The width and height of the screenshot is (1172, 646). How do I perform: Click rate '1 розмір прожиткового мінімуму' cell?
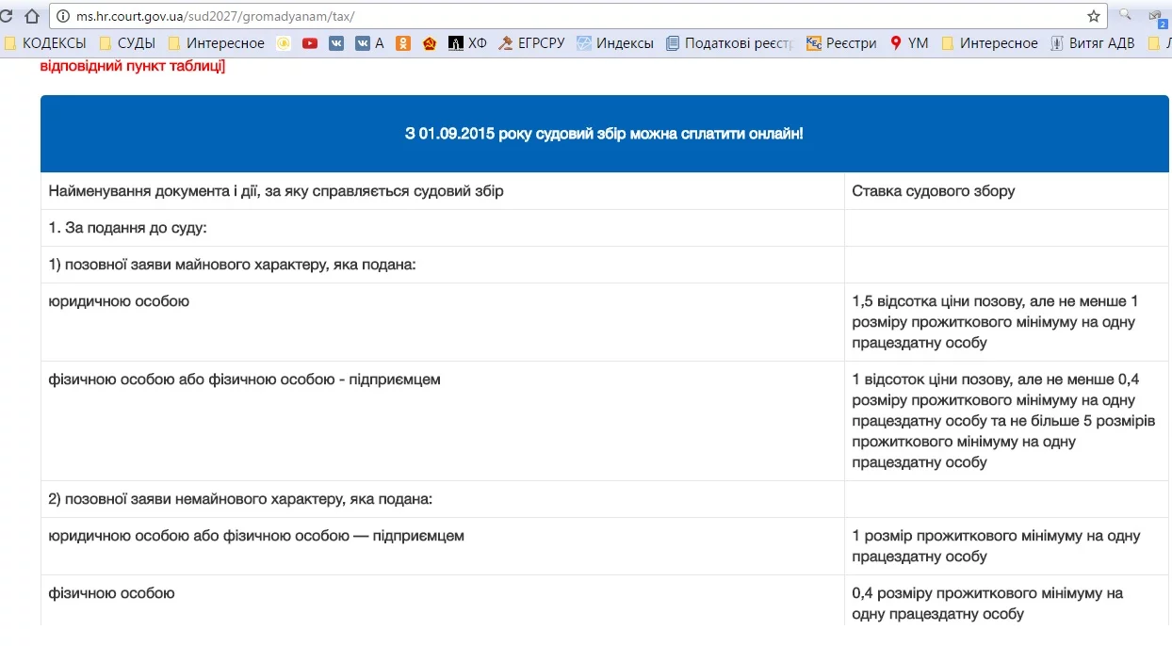[x=1006, y=546]
